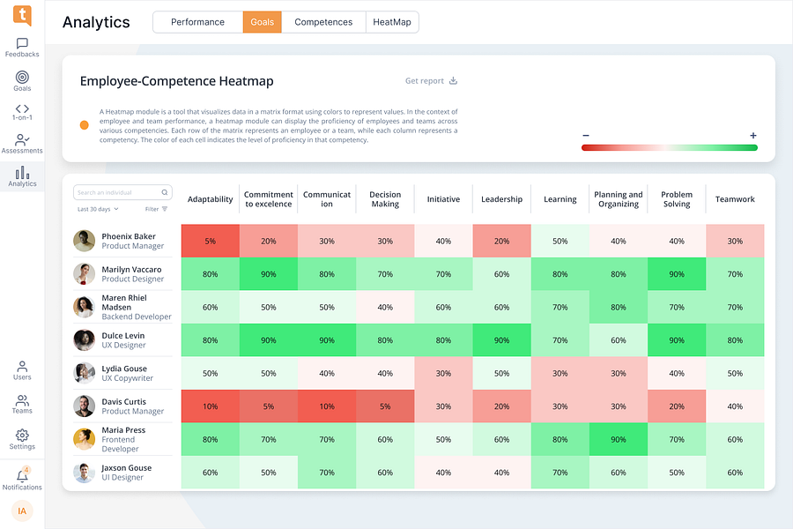Expand the Last 30 days dropdown

coord(98,209)
